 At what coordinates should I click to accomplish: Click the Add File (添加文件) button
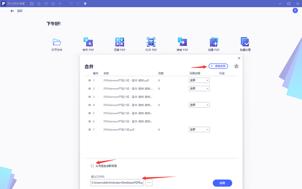pos(218,66)
